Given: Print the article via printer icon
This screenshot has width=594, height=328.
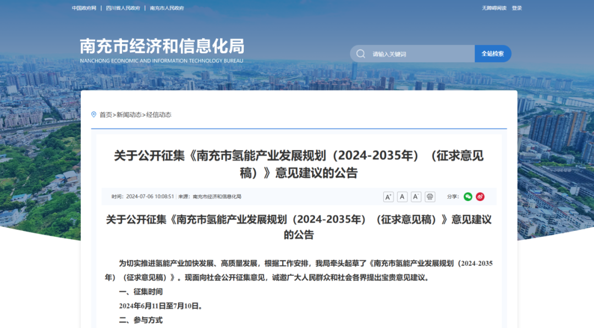Looking at the screenshot, I should pyautogui.click(x=430, y=197).
